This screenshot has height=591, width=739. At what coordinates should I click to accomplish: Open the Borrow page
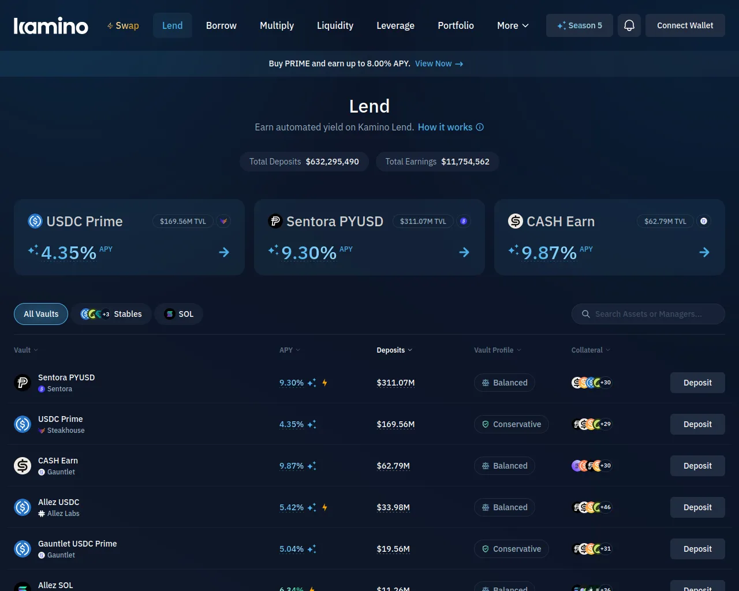pos(221,25)
